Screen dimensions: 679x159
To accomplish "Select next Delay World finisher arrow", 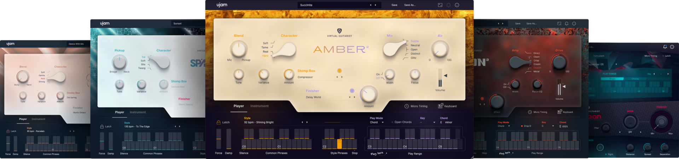I will [x=354, y=97].
